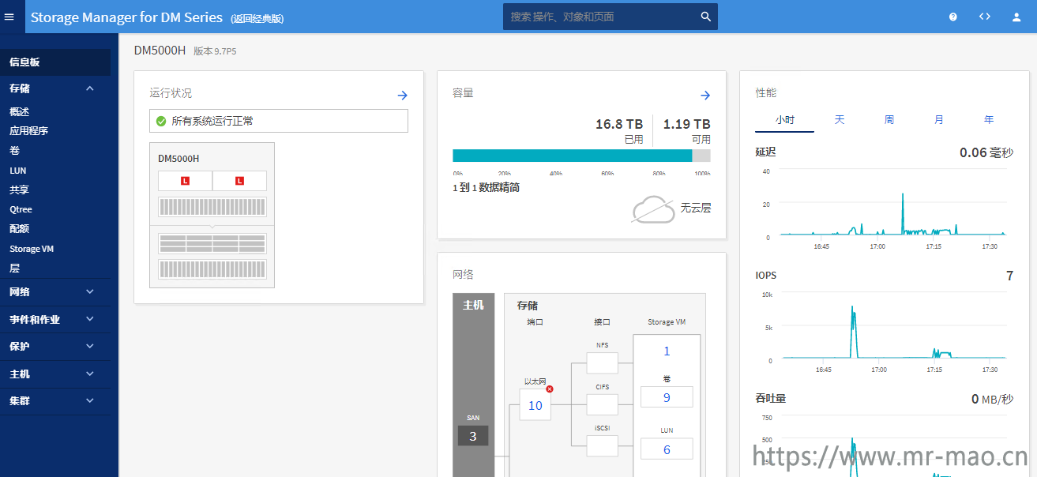Open the API code brackets icon

coord(985,17)
